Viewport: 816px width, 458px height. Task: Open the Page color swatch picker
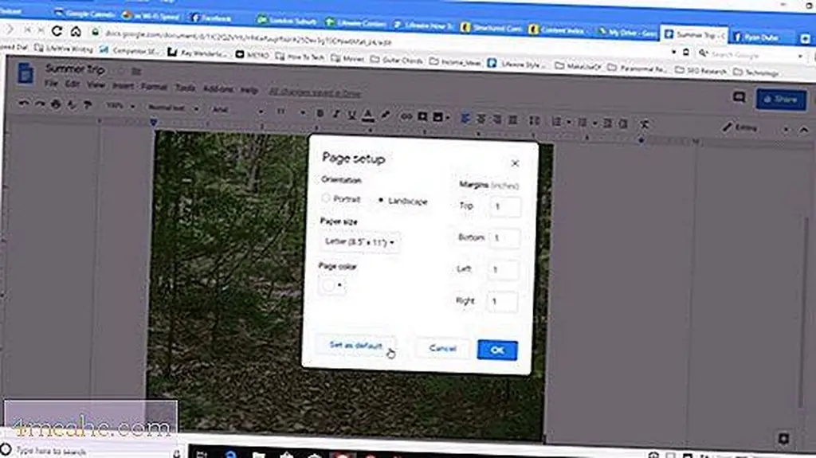(332, 285)
